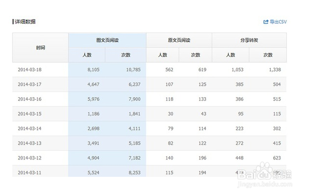The image size is (310, 195).
Task: Click the value 272
Action: coord(239,143)
